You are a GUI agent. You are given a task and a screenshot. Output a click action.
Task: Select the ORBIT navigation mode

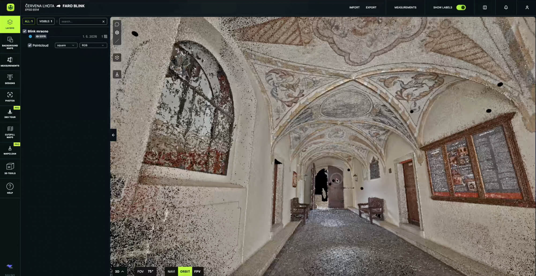(185, 271)
